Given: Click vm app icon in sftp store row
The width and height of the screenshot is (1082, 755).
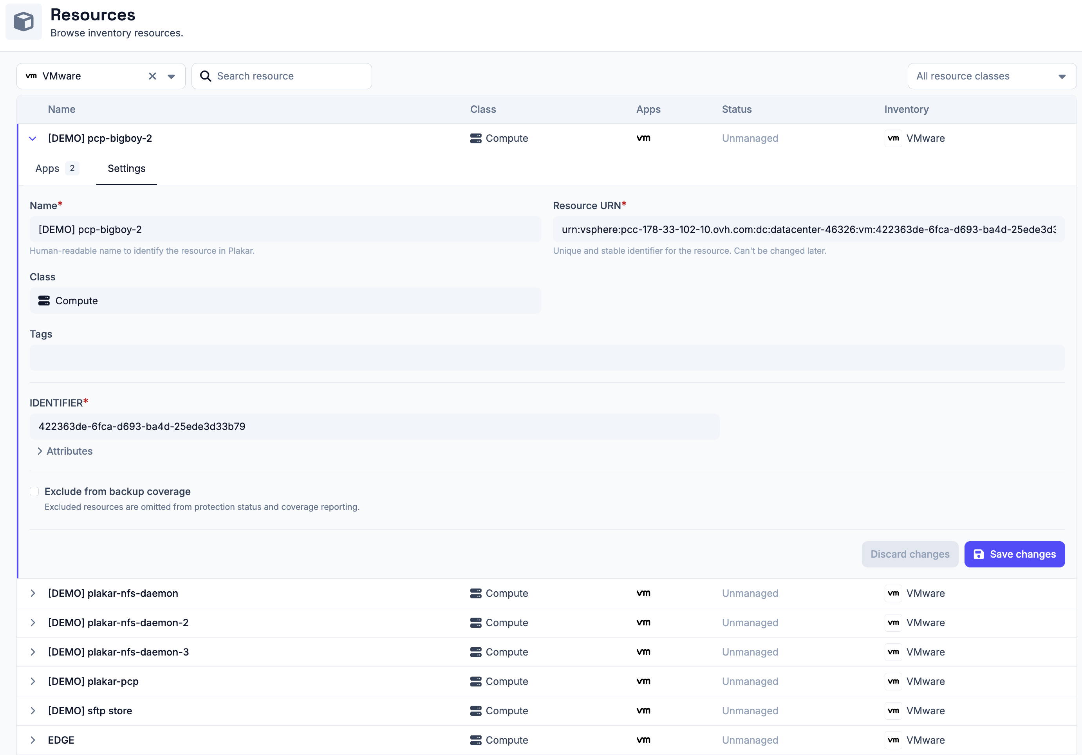Looking at the screenshot, I should click(643, 711).
